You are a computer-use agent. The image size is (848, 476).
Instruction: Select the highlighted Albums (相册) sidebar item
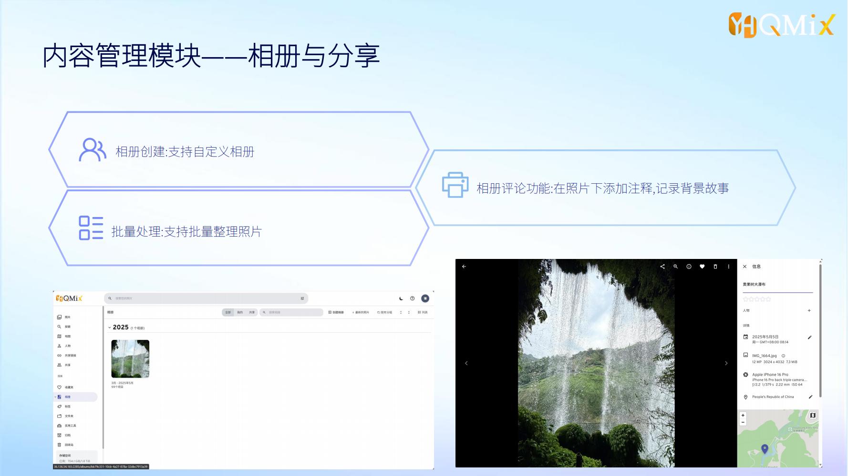coord(76,397)
